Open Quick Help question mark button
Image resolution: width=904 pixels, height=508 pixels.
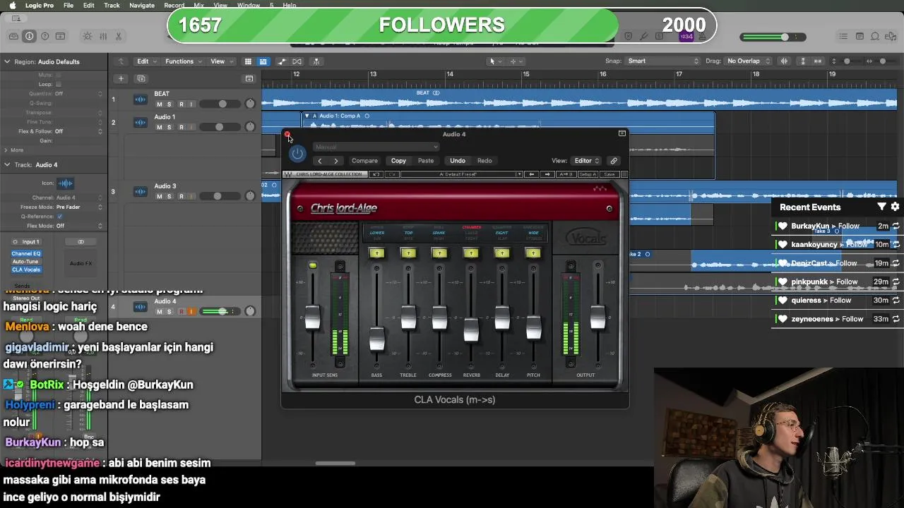click(45, 37)
